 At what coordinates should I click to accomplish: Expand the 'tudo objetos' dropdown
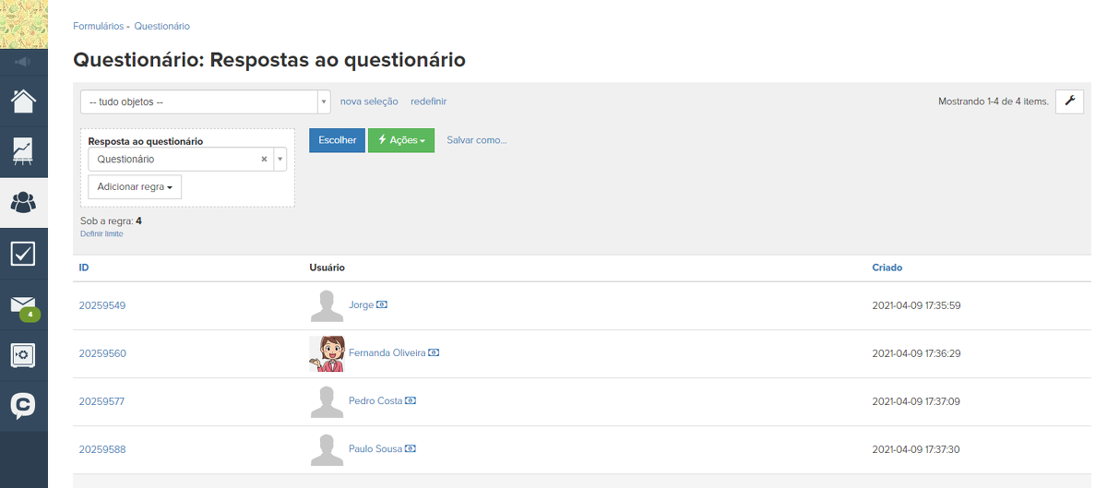pos(324,101)
